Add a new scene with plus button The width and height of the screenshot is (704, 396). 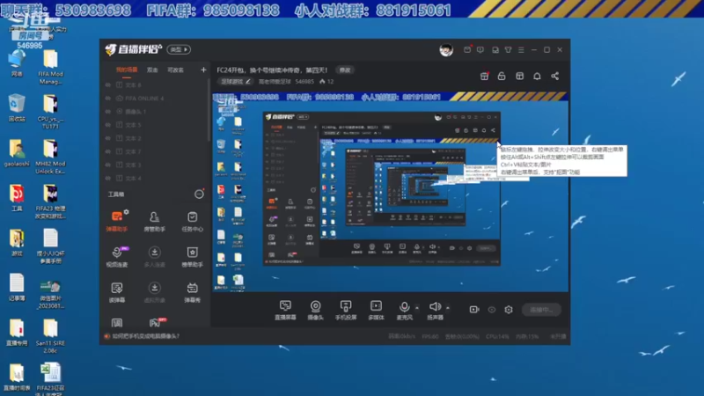[203, 70]
